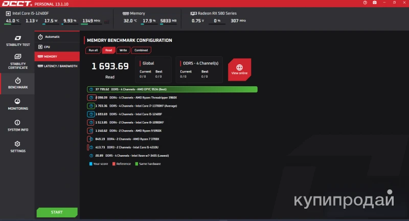The image size is (409, 221).
Task: Select the CPU benchmark option
Action: pyautogui.click(x=57, y=46)
